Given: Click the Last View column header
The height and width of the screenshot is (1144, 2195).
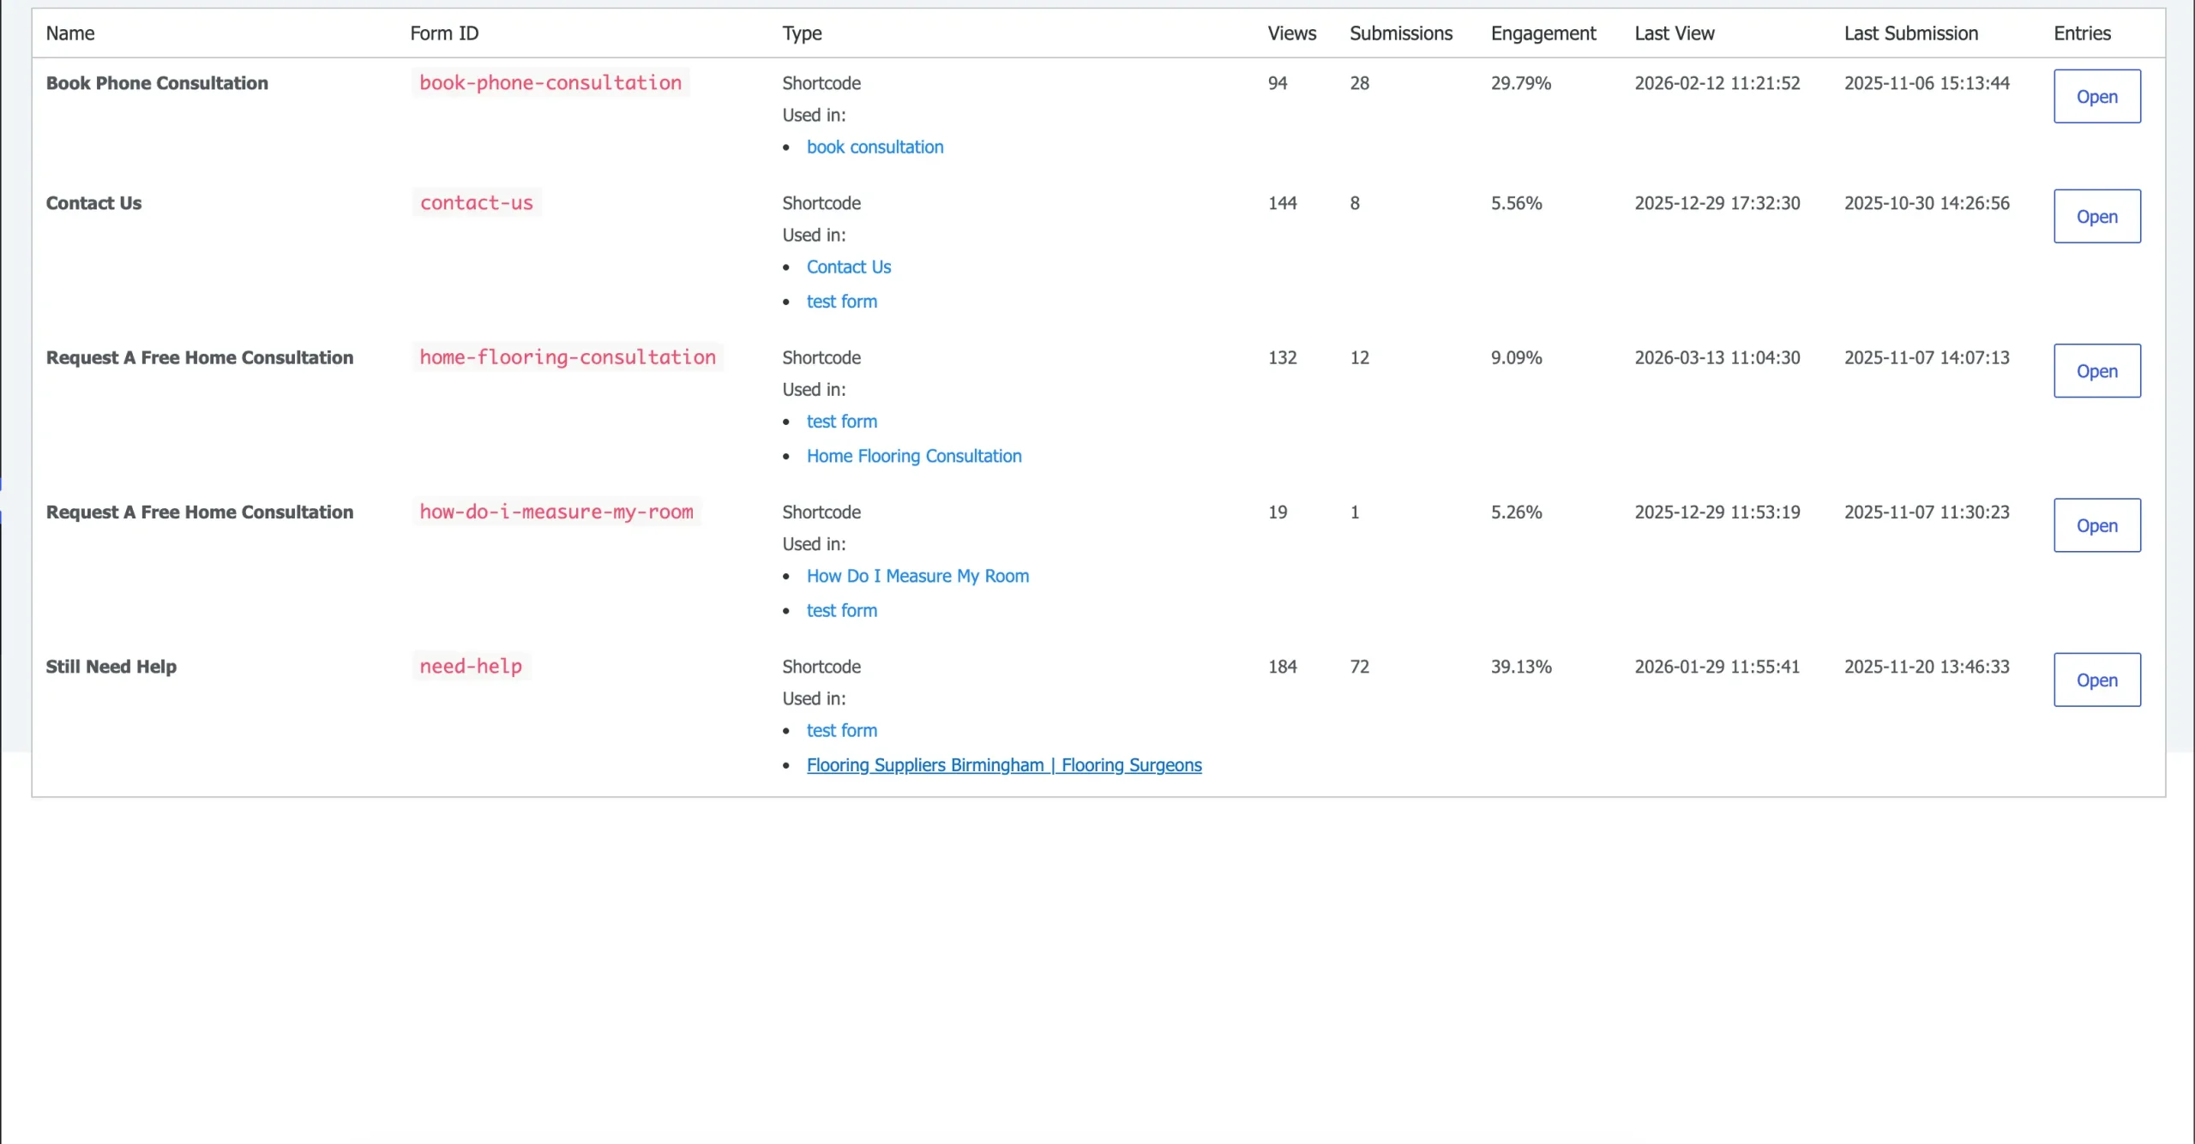Looking at the screenshot, I should click(x=1675, y=33).
